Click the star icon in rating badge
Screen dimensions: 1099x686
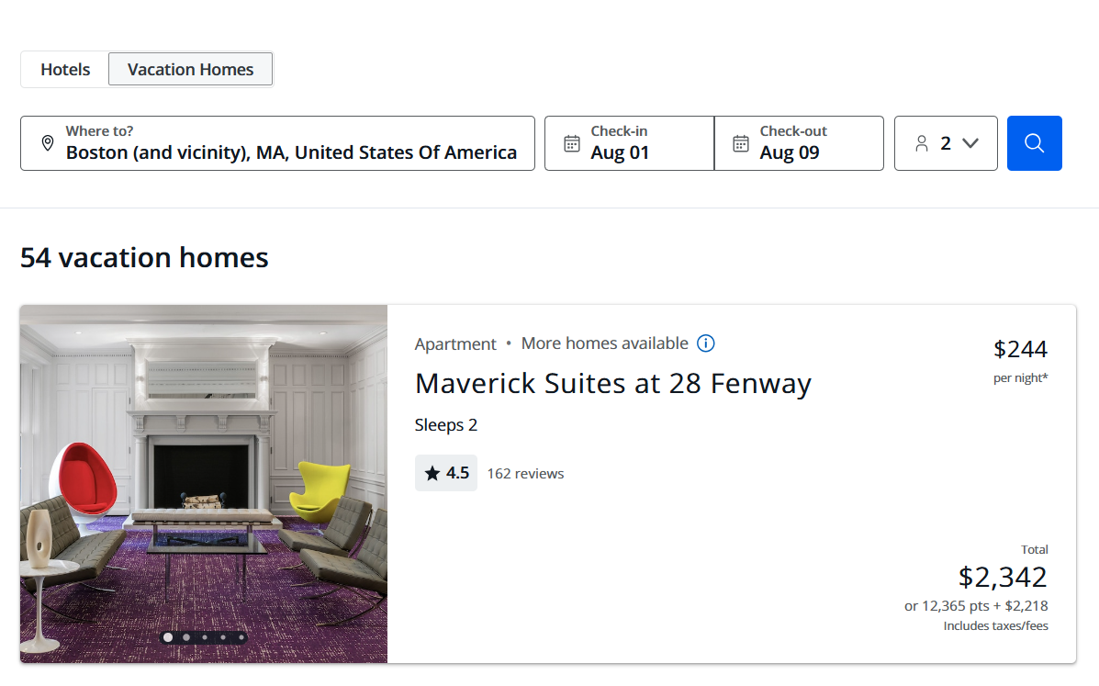432,474
